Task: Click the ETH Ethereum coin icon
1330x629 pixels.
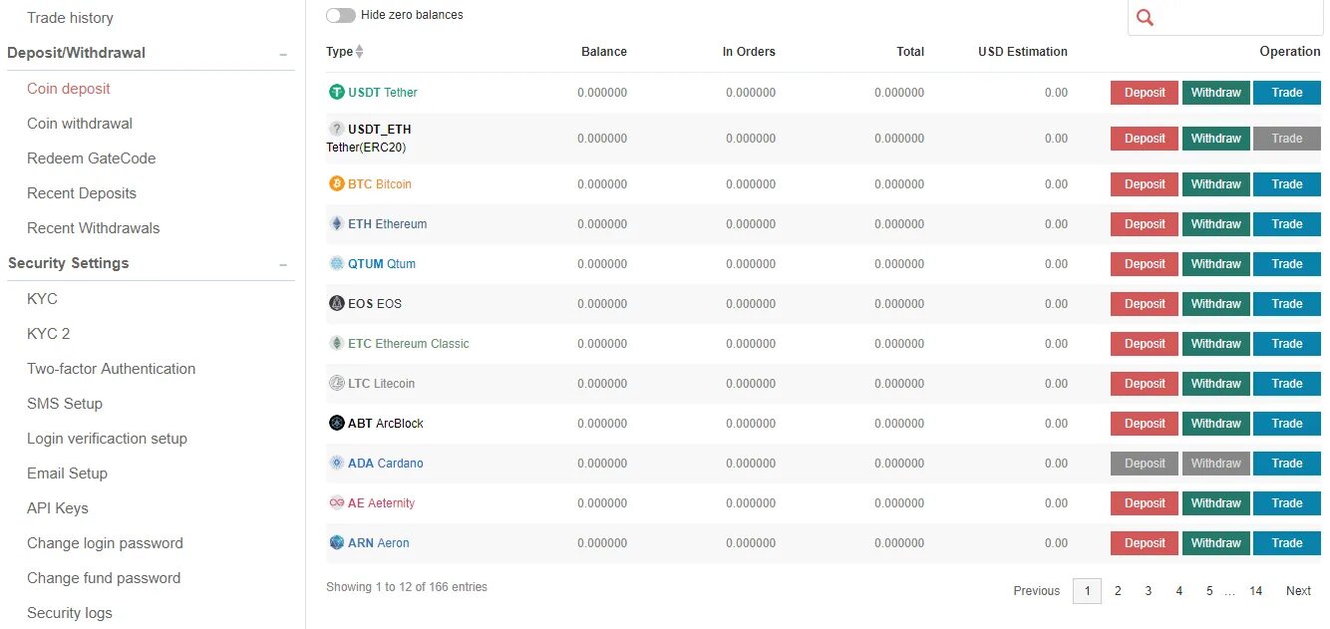Action: point(337,223)
